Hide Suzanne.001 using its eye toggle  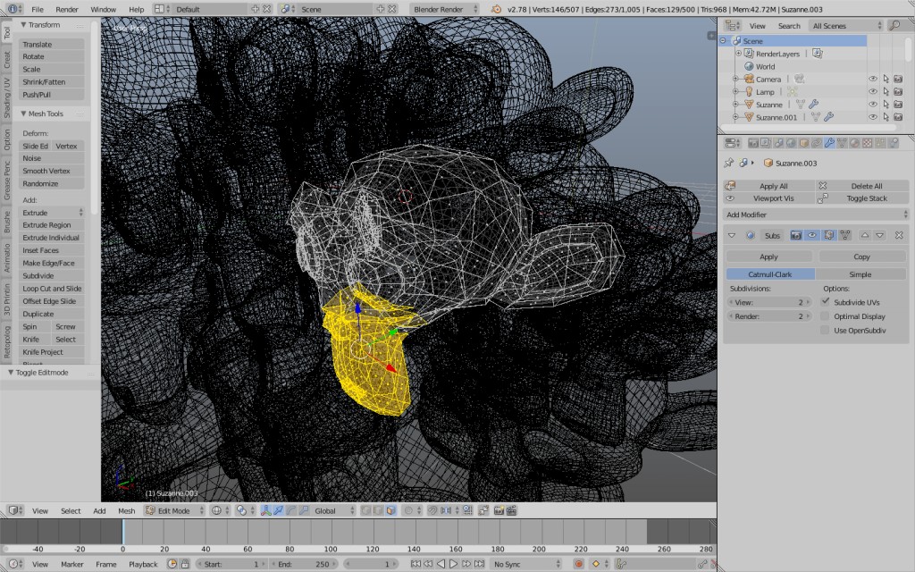click(873, 117)
